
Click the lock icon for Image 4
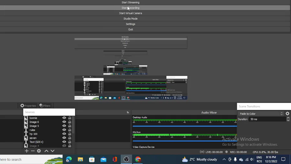click(70, 146)
